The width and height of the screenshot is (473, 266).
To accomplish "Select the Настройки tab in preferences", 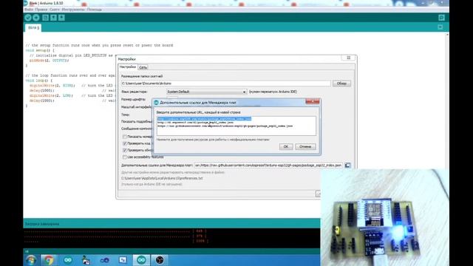I will pyautogui.click(x=128, y=67).
